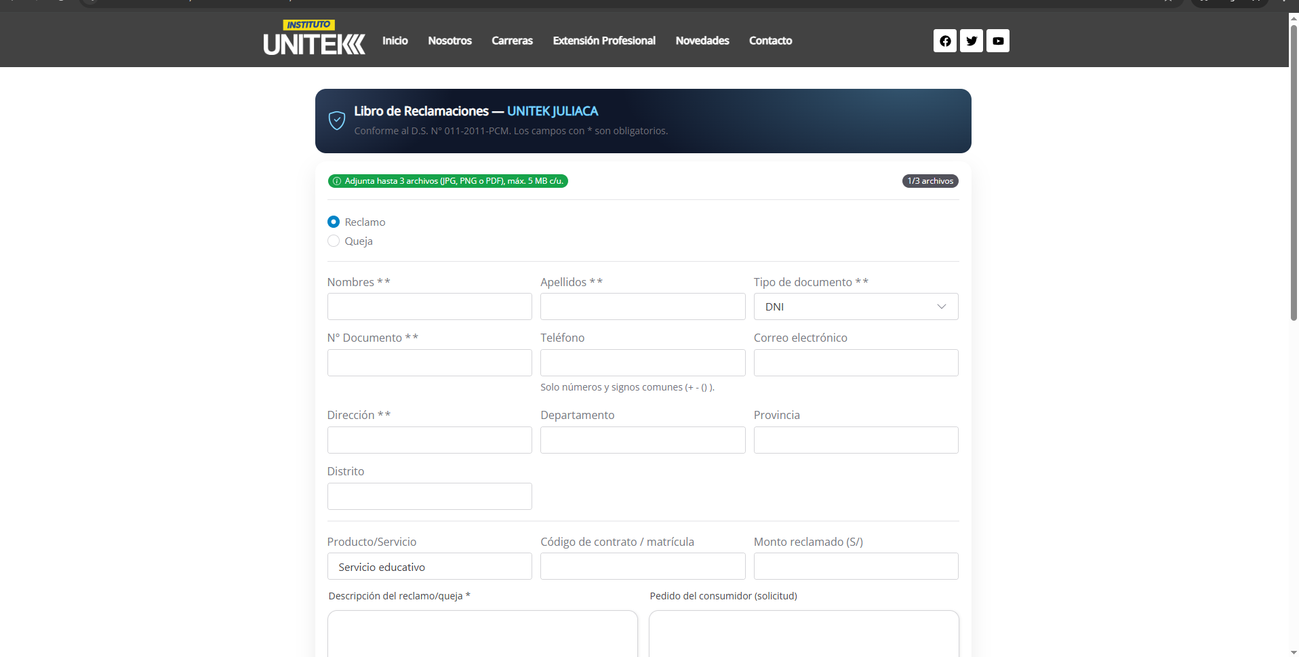Screen dimensions: 1299x657
Task: Click the Instituto UNITEK logo
Action: click(x=314, y=38)
